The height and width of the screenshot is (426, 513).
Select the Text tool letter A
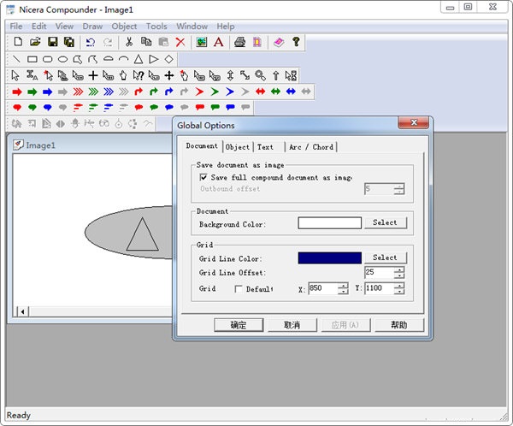point(219,42)
